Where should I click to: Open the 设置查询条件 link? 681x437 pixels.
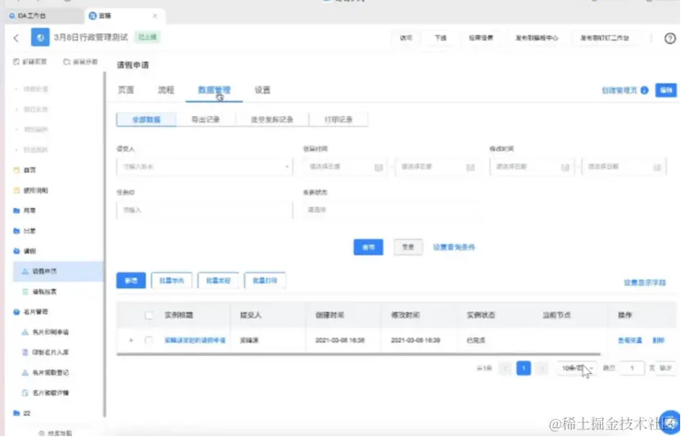pos(454,247)
